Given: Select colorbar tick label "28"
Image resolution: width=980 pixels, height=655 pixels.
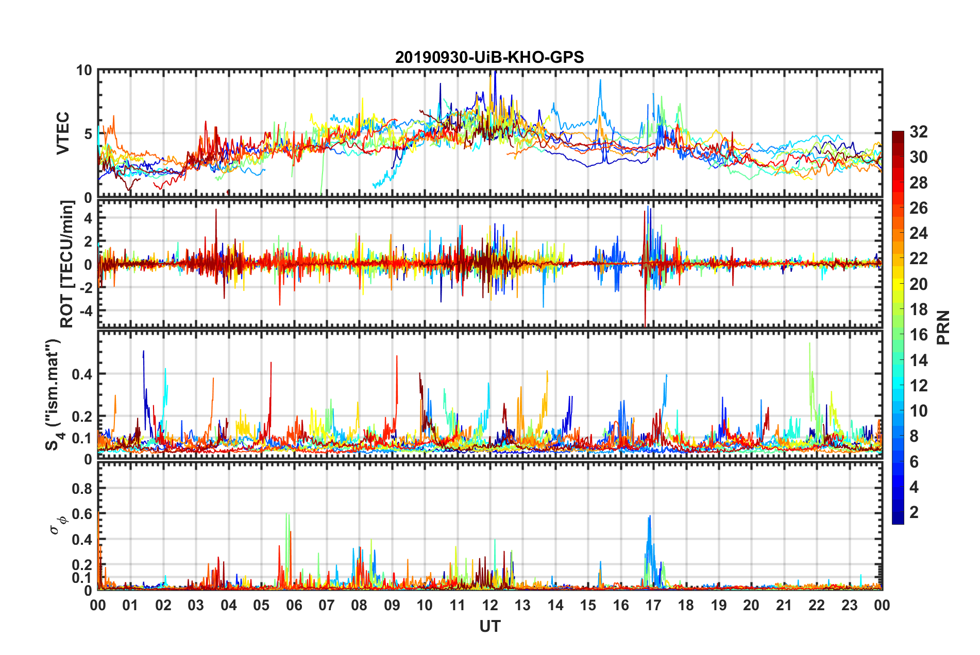Looking at the screenshot, I should [x=918, y=183].
